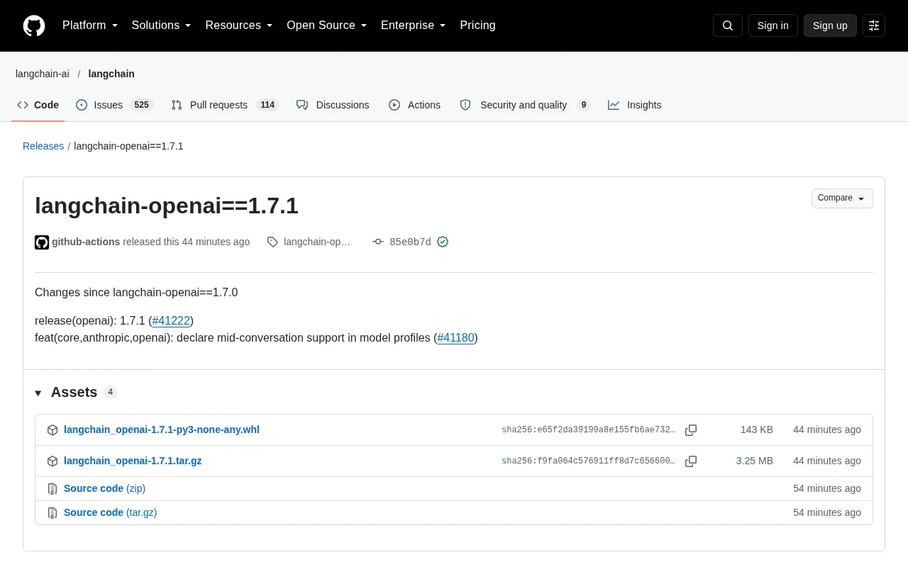Open appearance settings icon in header

[874, 26]
